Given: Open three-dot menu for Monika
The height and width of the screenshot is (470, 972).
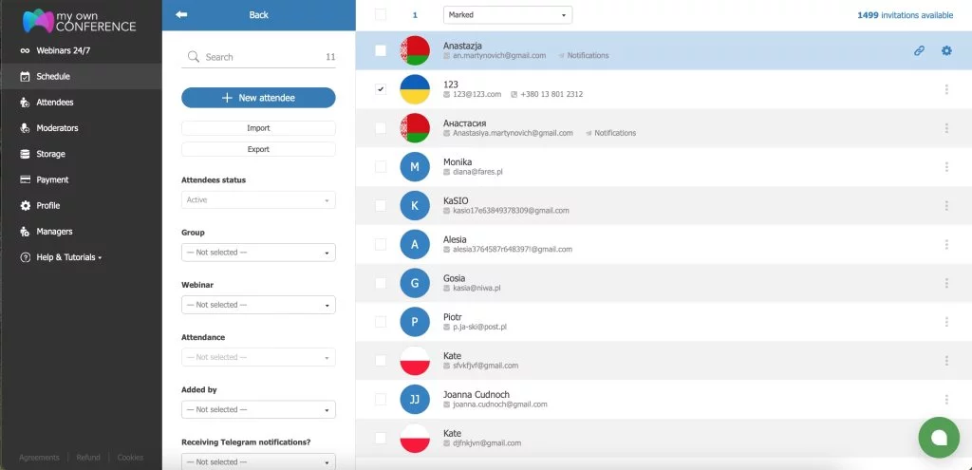Looking at the screenshot, I should pyautogui.click(x=946, y=167).
